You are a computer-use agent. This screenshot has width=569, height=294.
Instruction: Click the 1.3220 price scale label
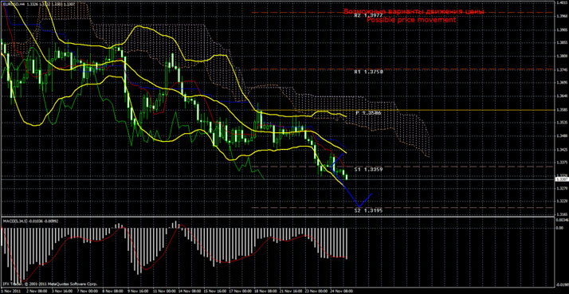pyautogui.click(x=562, y=201)
